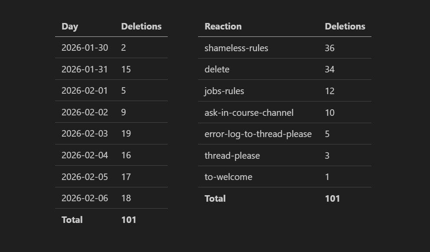The width and height of the screenshot is (430, 252).
Task: Select the delete reaction row label
Action: [x=217, y=69]
